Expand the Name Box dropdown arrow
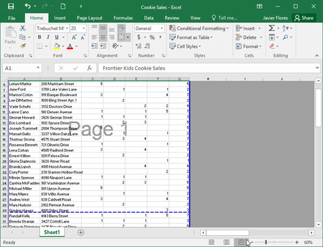 point(38,68)
